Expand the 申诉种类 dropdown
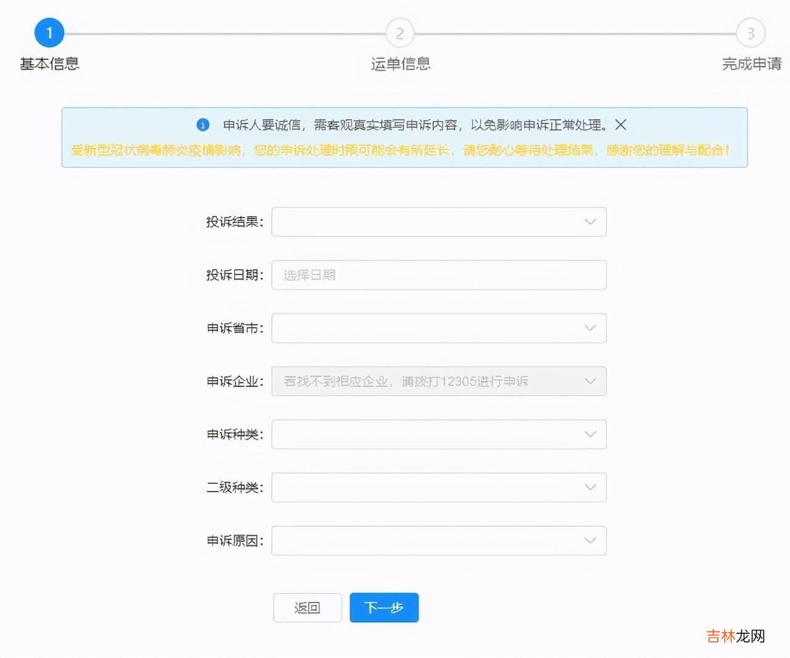 click(x=438, y=434)
